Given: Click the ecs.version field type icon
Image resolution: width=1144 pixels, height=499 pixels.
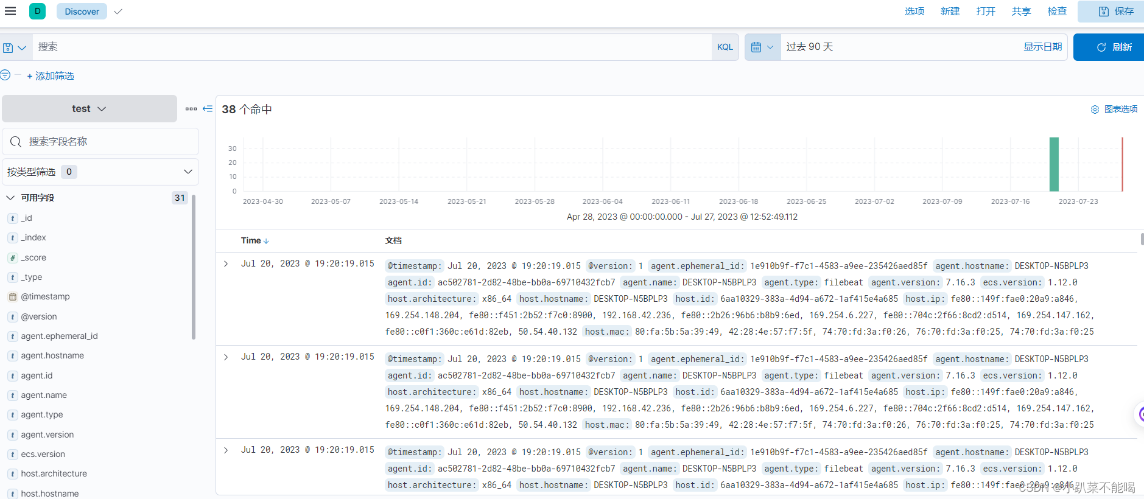Looking at the screenshot, I should (x=13, y=455).
